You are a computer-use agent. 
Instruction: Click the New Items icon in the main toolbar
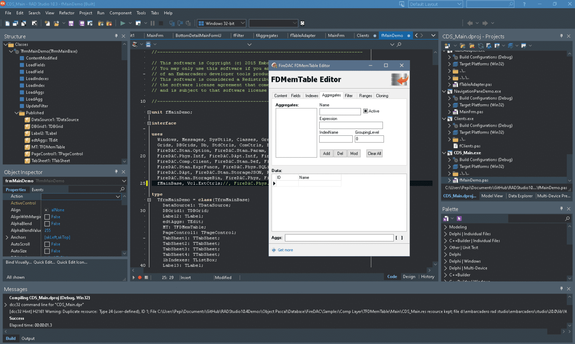click(47, 23)
